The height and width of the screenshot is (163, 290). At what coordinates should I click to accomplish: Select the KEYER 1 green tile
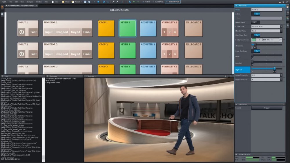click(x=128, y=28)
